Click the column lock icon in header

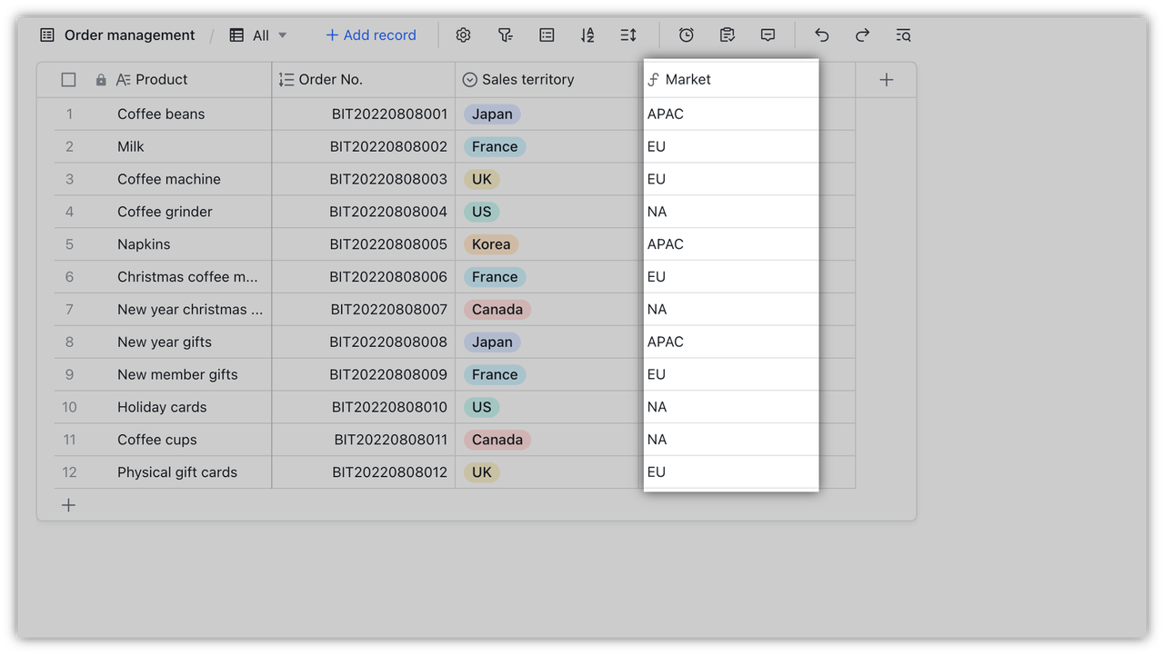(x=100, y=79)
